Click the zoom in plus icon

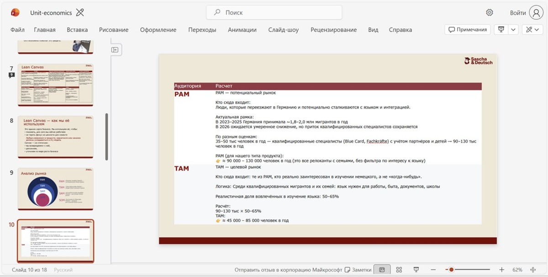pyautogui.click(x=501, y=270)
